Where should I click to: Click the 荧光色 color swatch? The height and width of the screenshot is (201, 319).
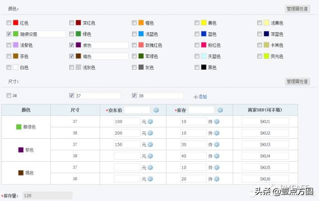point(266,56)
